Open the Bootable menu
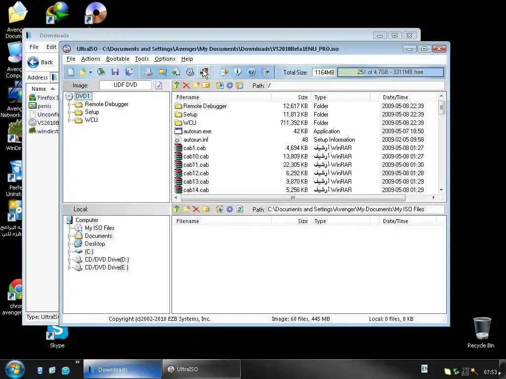 pyautogui.click(x=118, y=59)
